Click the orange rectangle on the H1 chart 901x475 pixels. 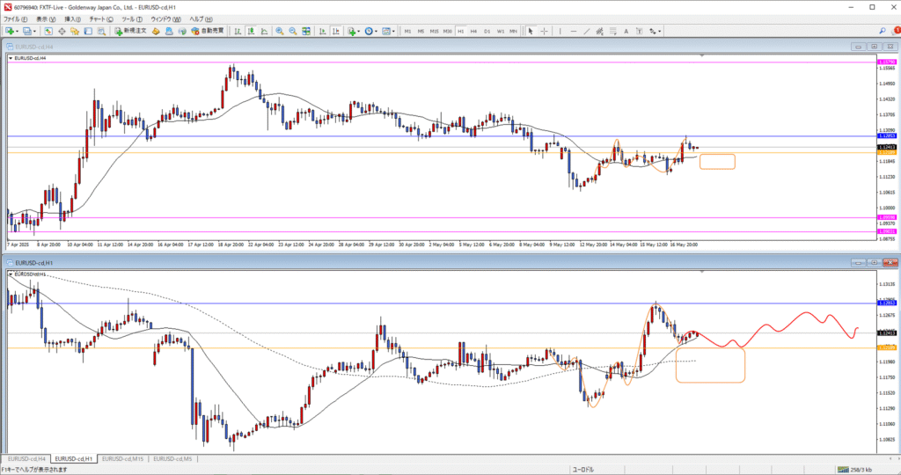(x=710, y=365)
